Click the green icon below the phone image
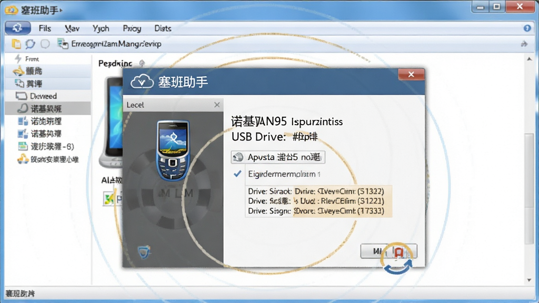 click(x=108, y=198)
